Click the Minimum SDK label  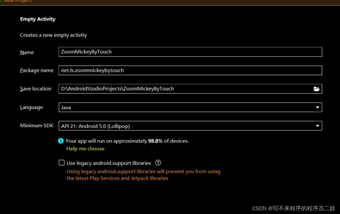[x=37, y=126]
